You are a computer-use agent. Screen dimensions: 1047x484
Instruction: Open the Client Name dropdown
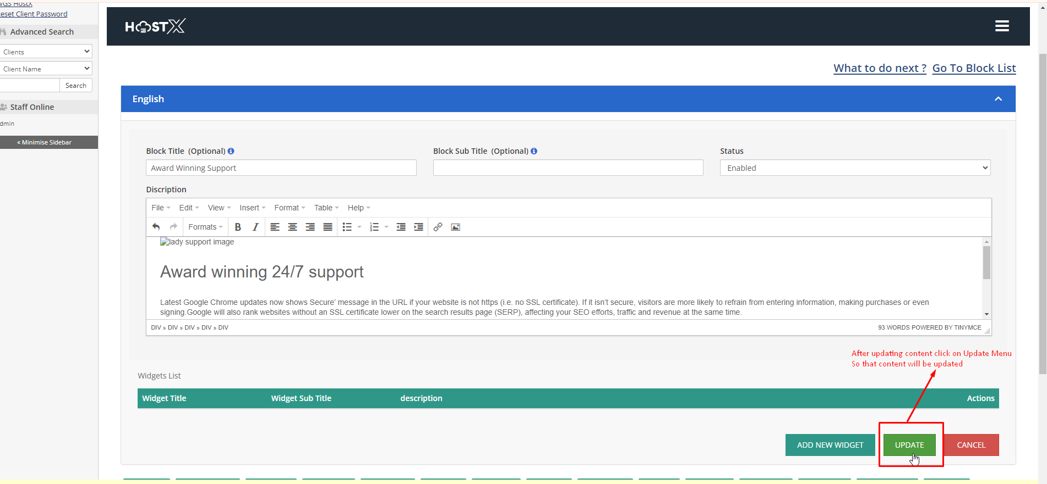(46, 69)
